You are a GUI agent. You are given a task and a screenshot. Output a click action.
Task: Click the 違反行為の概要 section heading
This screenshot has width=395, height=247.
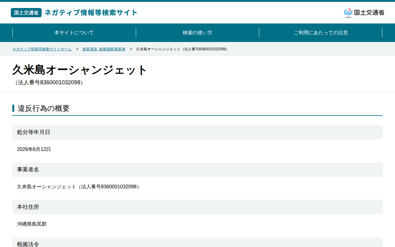click(44, 108)
